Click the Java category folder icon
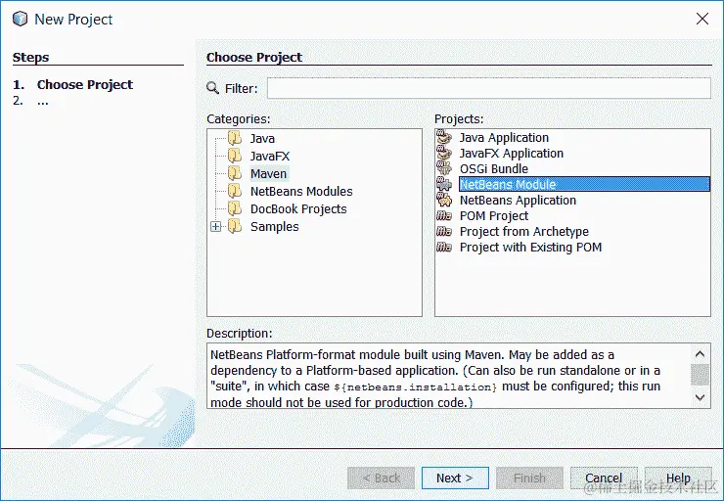 (x=235, y=138)
